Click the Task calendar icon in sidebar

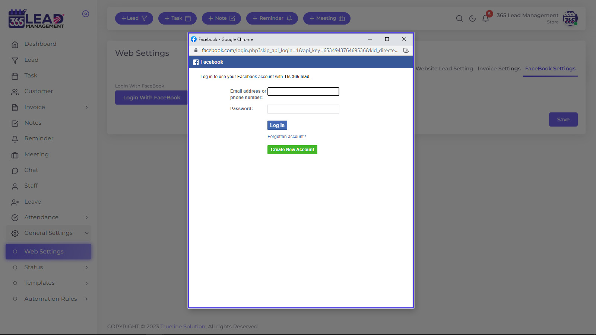point(15,76)
